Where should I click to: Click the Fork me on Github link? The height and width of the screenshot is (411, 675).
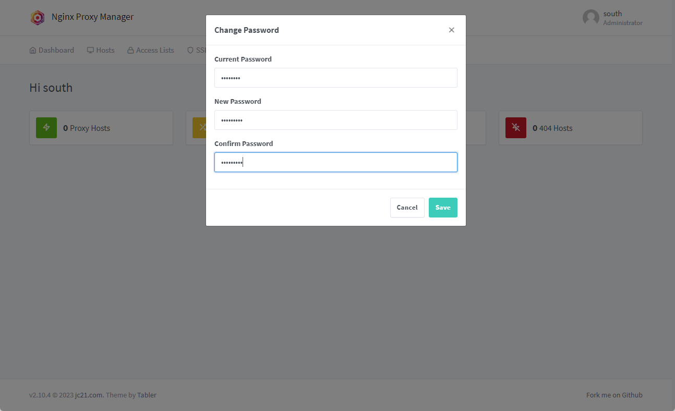pyautogui.click(x=614, y=395)
